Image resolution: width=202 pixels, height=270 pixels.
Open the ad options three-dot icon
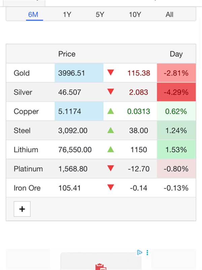click(x=147, y=252)
